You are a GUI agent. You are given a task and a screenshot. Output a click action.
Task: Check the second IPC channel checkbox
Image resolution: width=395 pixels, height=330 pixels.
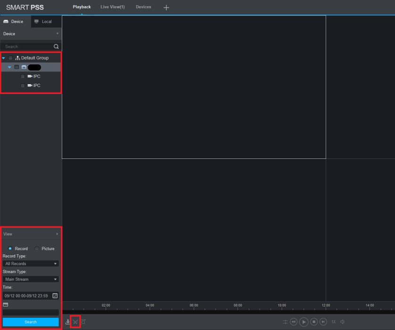click(23, 86)
